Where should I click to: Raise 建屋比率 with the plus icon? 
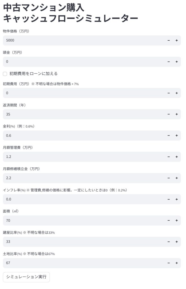pyautogui.click(x=177, y=242)
